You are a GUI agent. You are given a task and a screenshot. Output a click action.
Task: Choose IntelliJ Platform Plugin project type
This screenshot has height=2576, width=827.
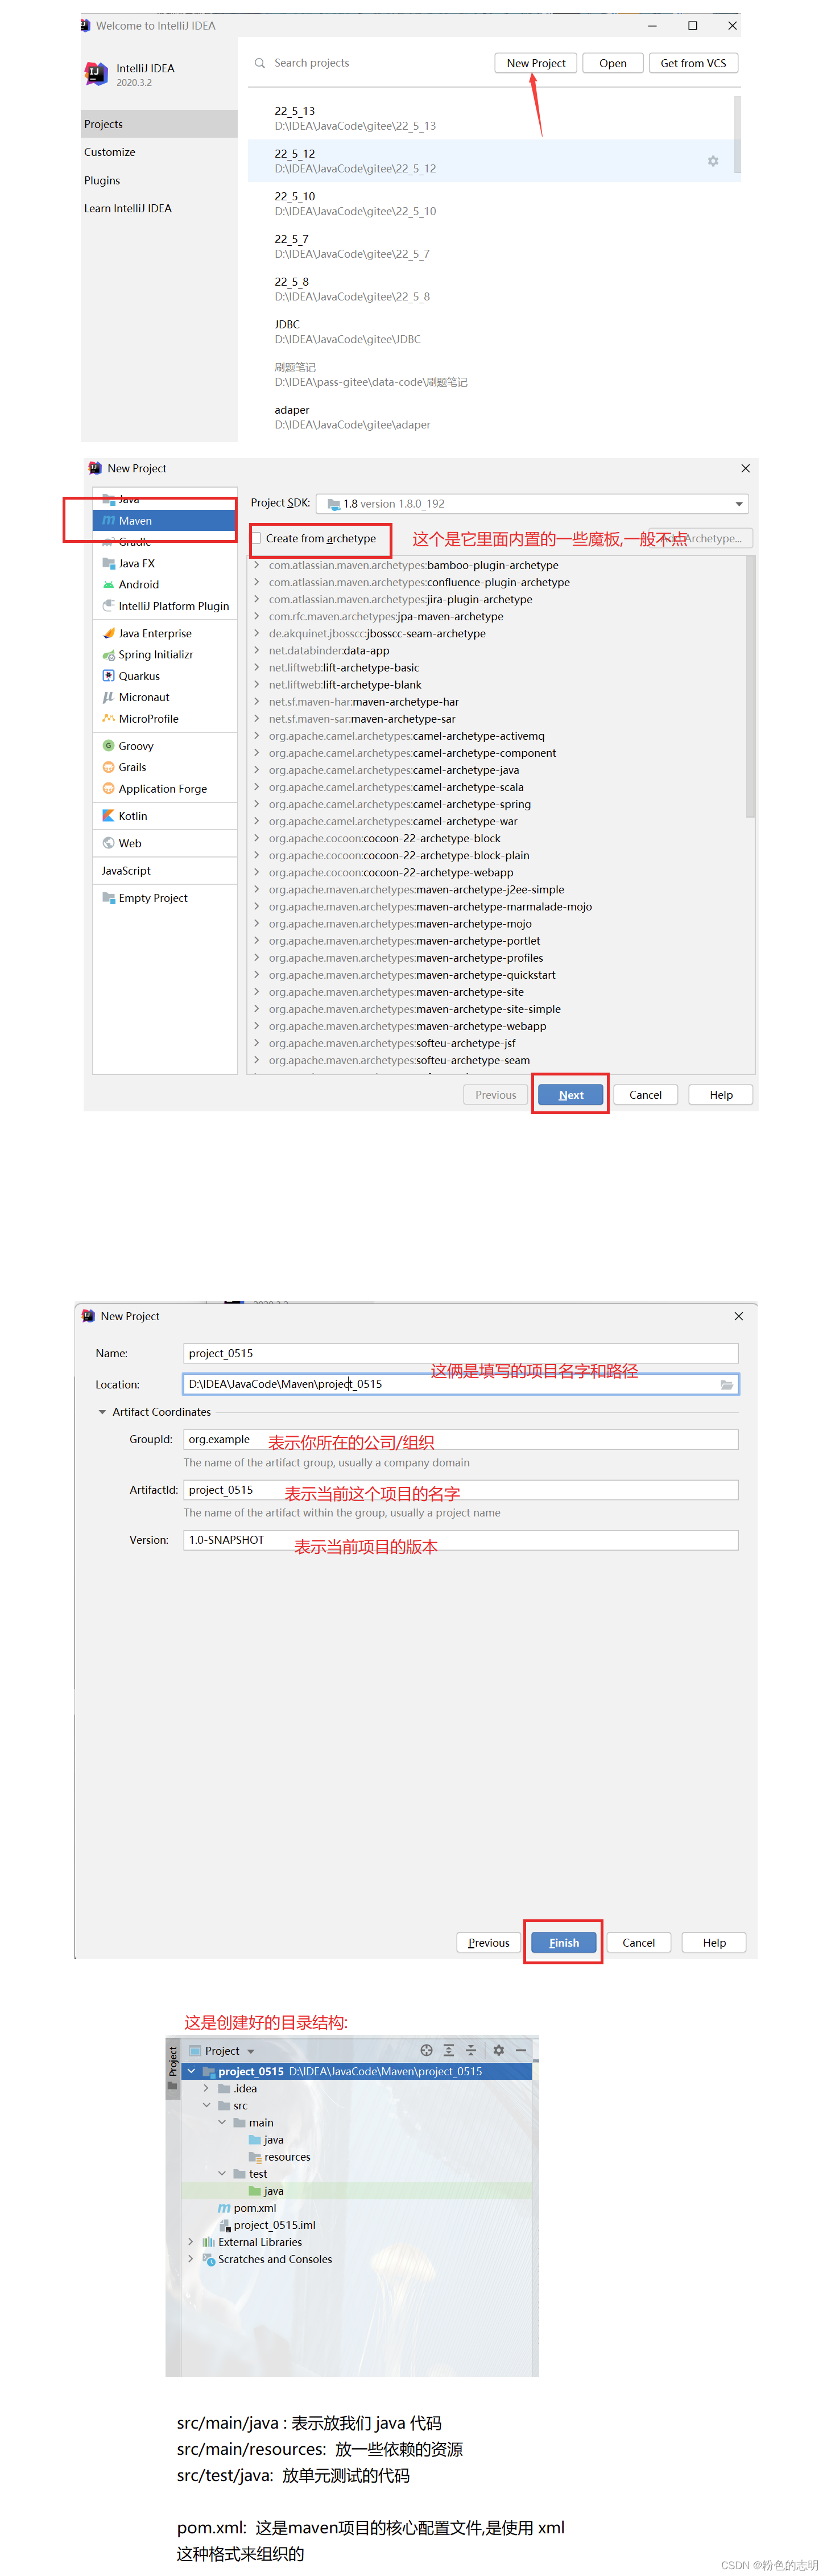pos(166,606)
